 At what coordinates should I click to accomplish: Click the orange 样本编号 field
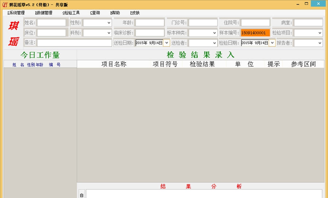tap(255, 33)
